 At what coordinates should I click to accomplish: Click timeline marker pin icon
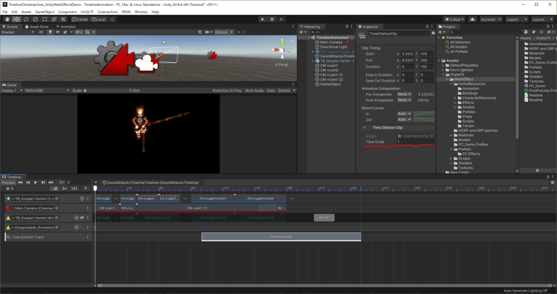85,188
